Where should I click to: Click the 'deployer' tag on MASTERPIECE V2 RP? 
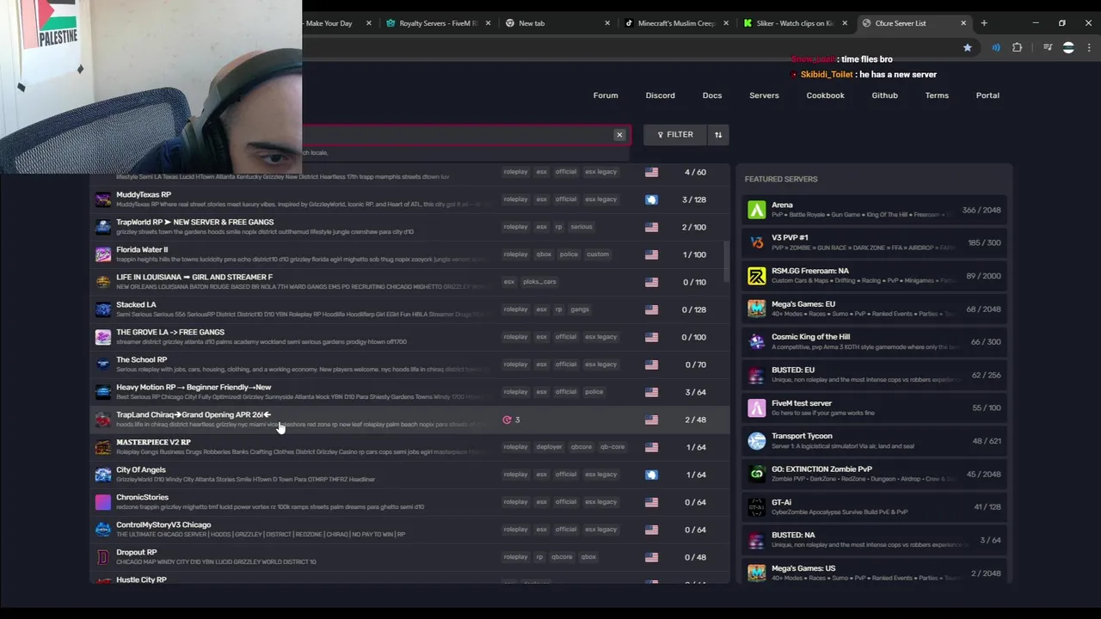pyautogui.click(x=549, y=447)
